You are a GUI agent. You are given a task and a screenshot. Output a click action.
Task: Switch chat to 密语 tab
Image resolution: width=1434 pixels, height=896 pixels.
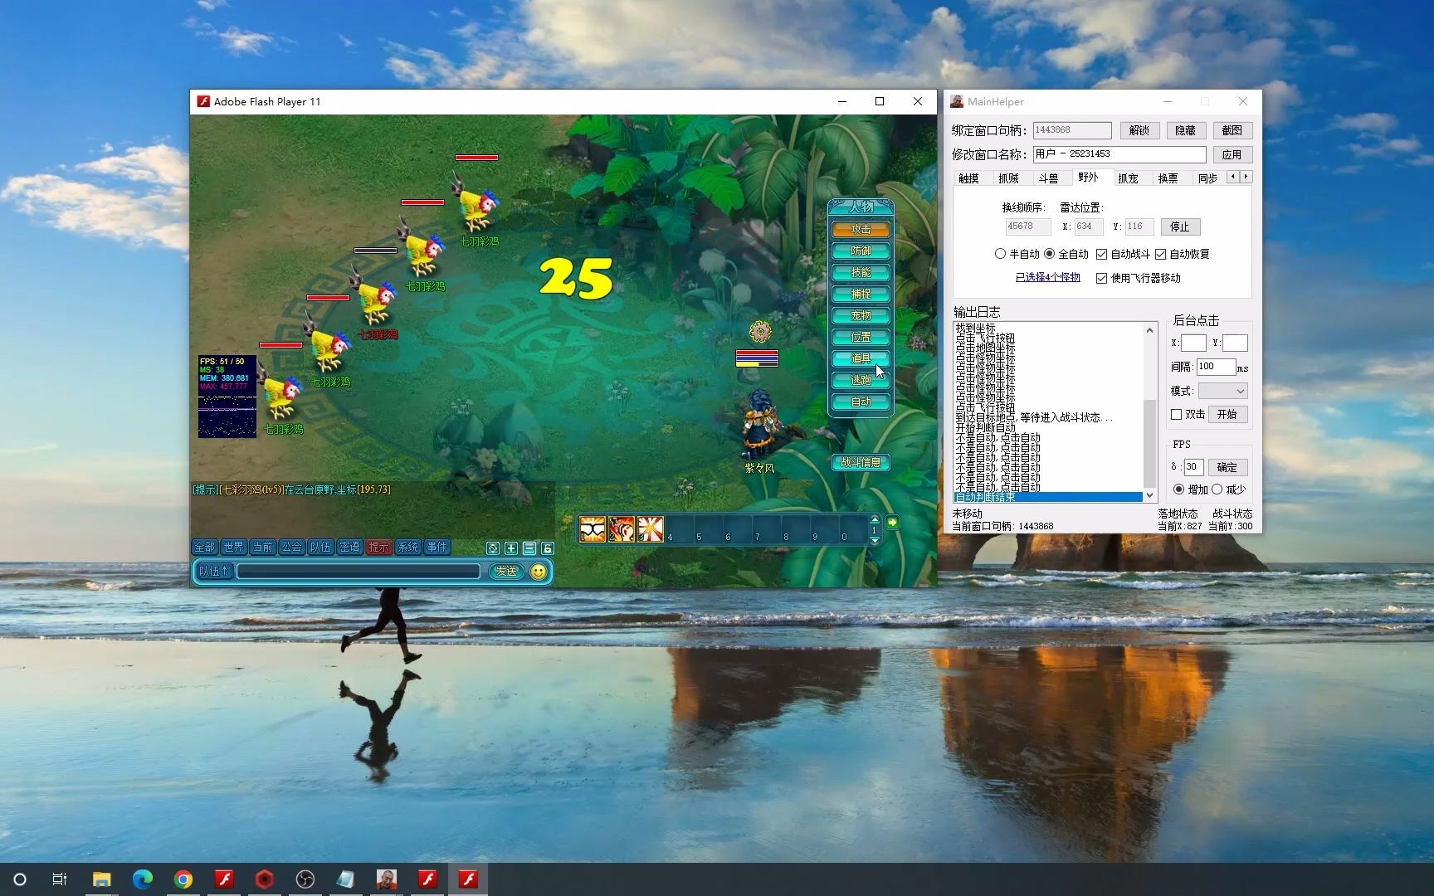click(350, 548)
